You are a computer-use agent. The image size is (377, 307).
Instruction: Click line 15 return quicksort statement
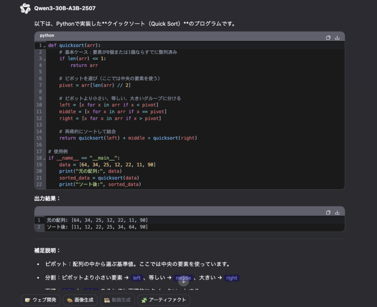(x=128, y=138)
